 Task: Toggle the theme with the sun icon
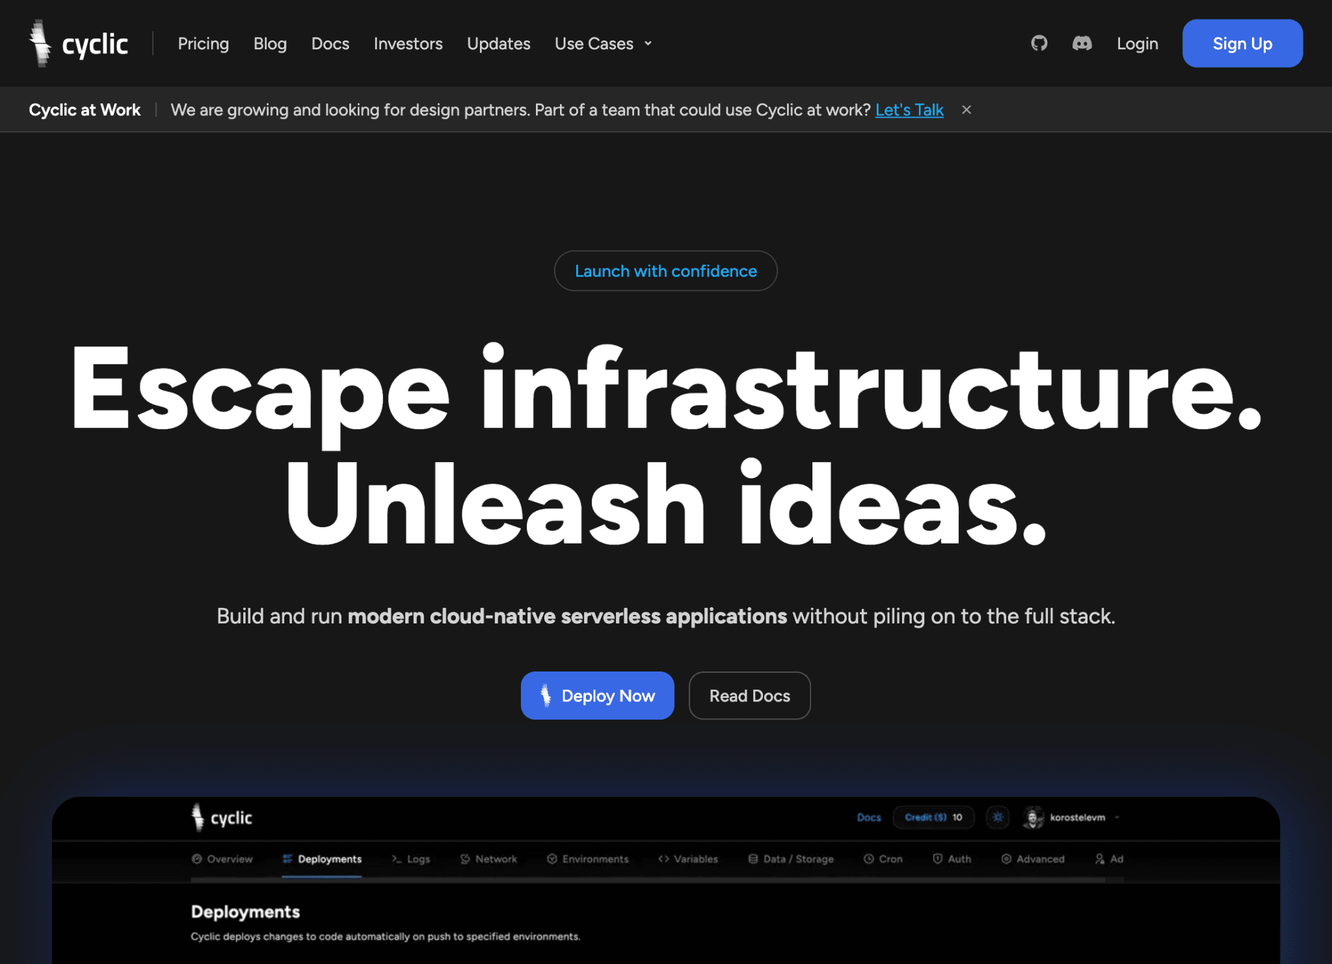[x=998, y=817]
